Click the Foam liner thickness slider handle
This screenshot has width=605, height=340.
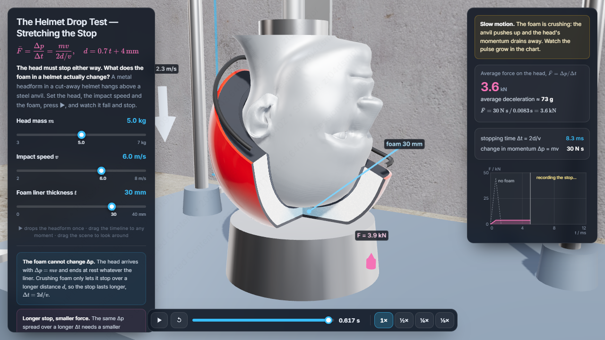(112, 206)
